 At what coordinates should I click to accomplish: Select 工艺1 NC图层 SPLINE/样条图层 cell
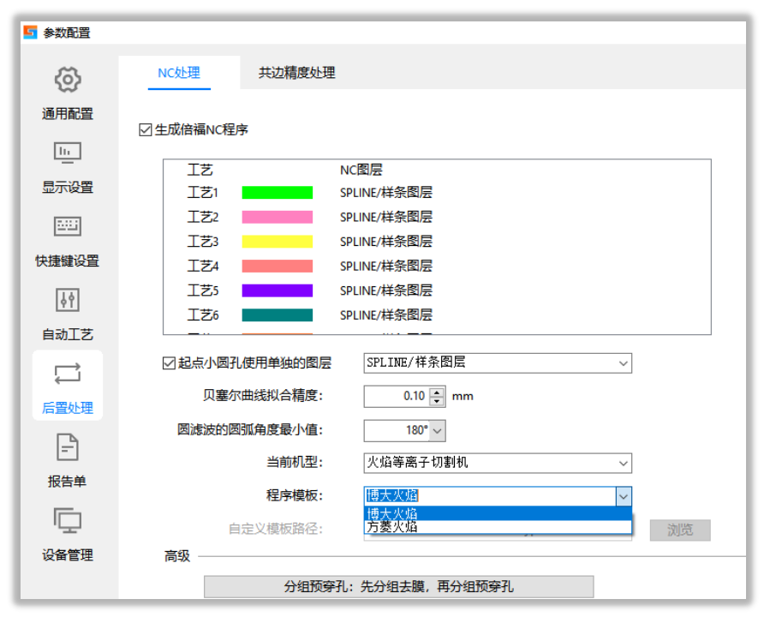point(386,193)
